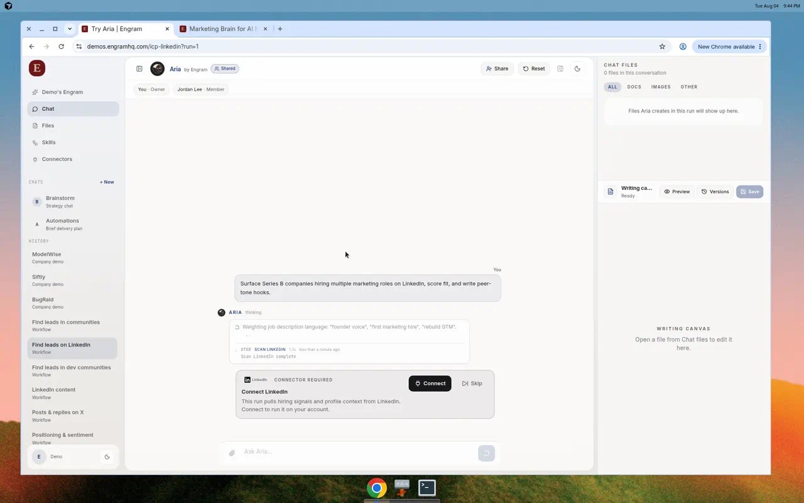Open Versions history of the canvas

(x=715, y=192)
